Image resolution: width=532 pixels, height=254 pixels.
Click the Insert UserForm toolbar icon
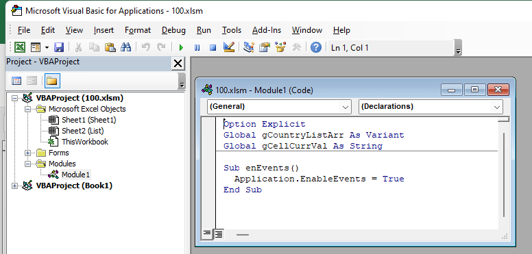36,47
